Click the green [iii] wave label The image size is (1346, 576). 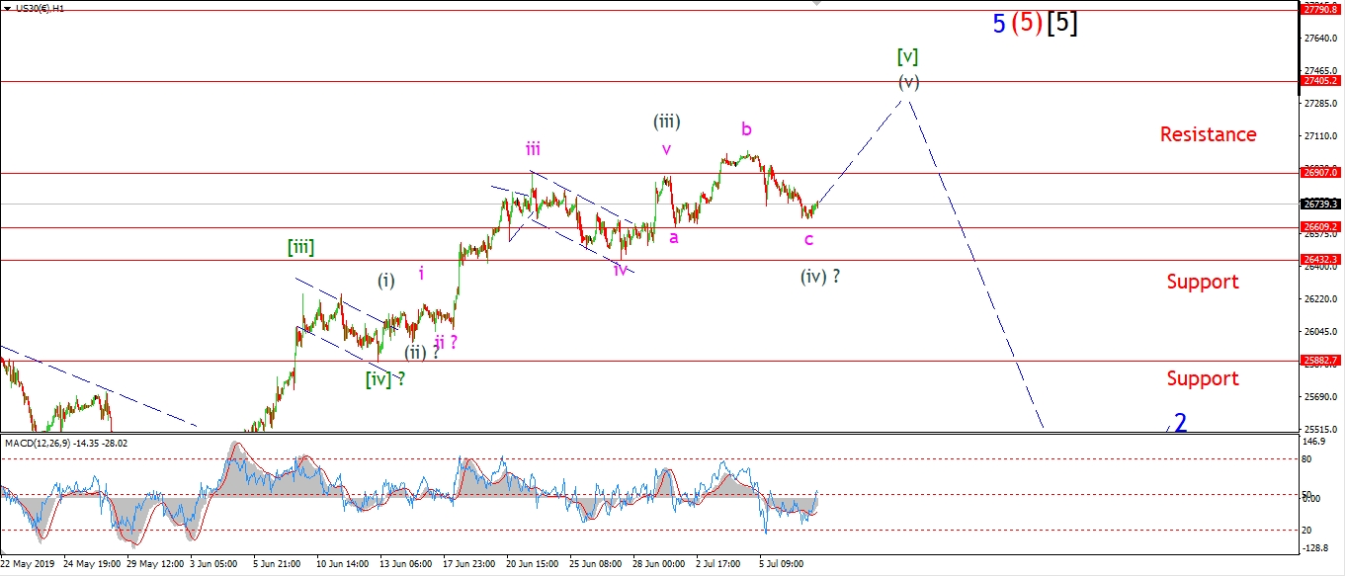(x=300, y=247)
